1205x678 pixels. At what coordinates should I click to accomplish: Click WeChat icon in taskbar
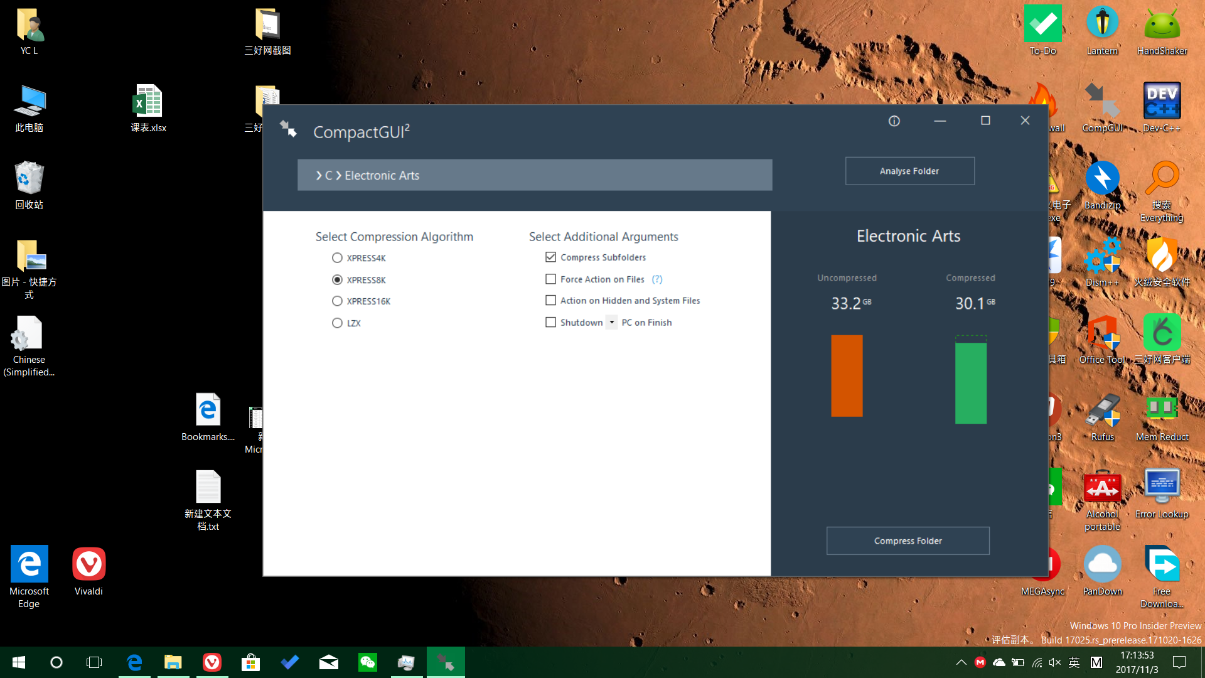(368, 662)
